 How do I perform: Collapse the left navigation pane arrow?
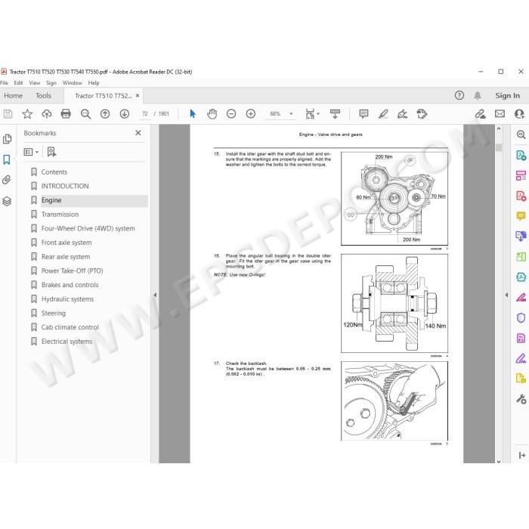tap(155, 295)
